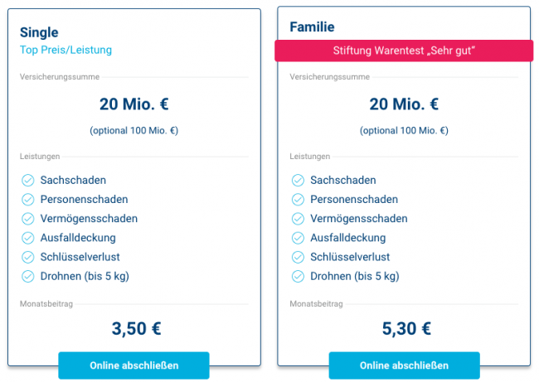539x382 pixels.
Task: Click checkmark icon beside Single Ausfalldeckung
Action: click(x=27, y=238)
